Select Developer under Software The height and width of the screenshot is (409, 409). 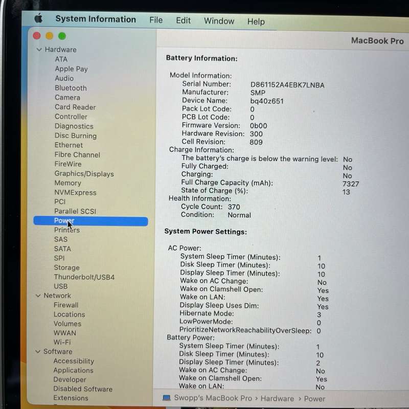(x=70, y=379)
